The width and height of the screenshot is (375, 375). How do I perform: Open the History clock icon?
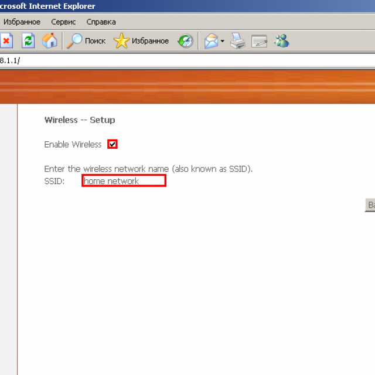(186, 41)
